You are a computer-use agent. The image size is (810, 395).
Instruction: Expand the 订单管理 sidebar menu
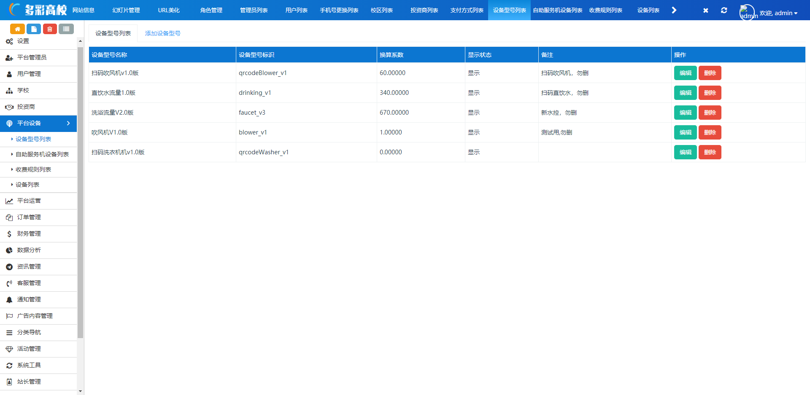point(38,218)
